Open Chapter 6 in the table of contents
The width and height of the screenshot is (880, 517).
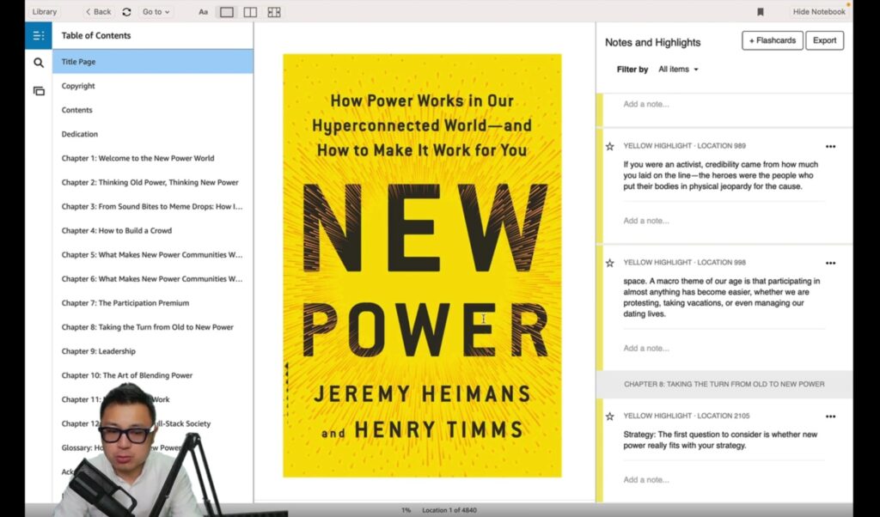point(153,279)
